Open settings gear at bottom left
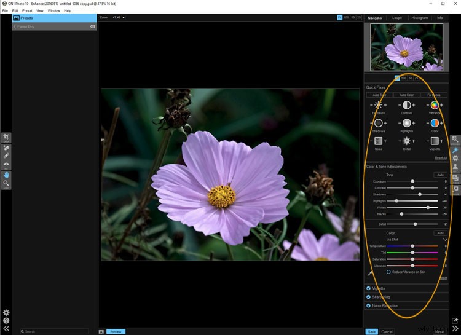The image size is (461, 335). 6,312
